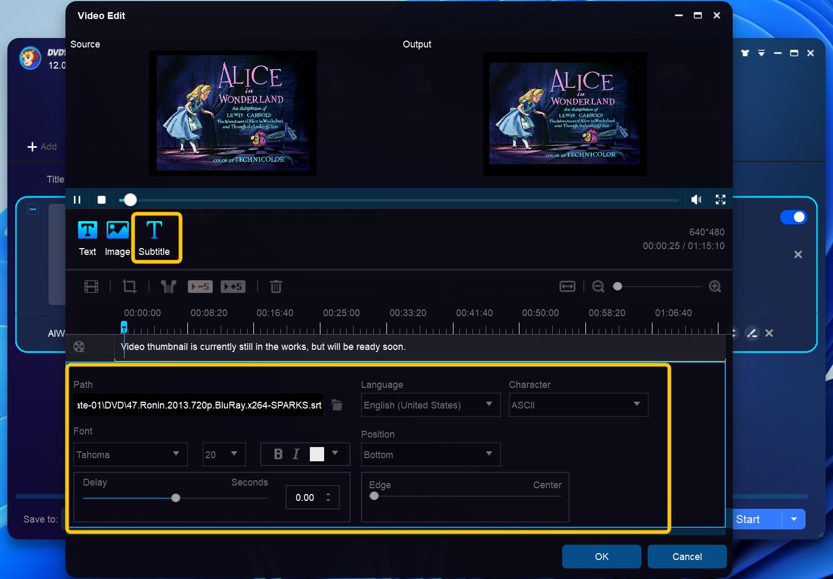Click the Edge to Center position slider handle

[374, 496]
